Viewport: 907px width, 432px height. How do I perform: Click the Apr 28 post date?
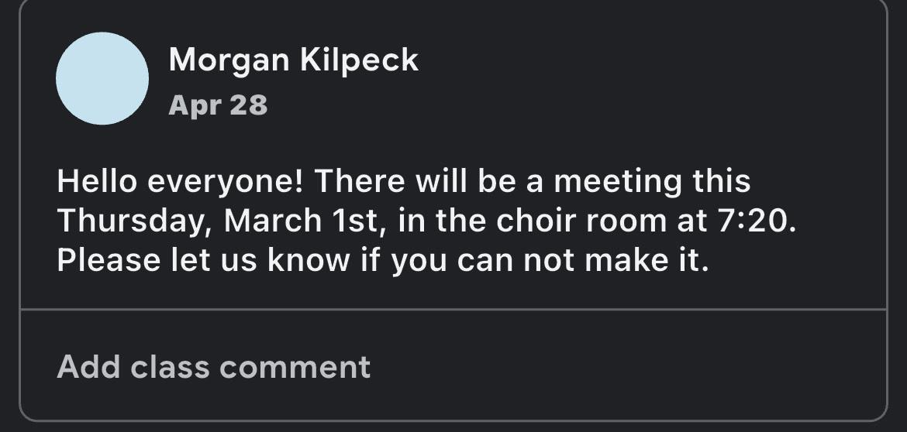(218, 105)
